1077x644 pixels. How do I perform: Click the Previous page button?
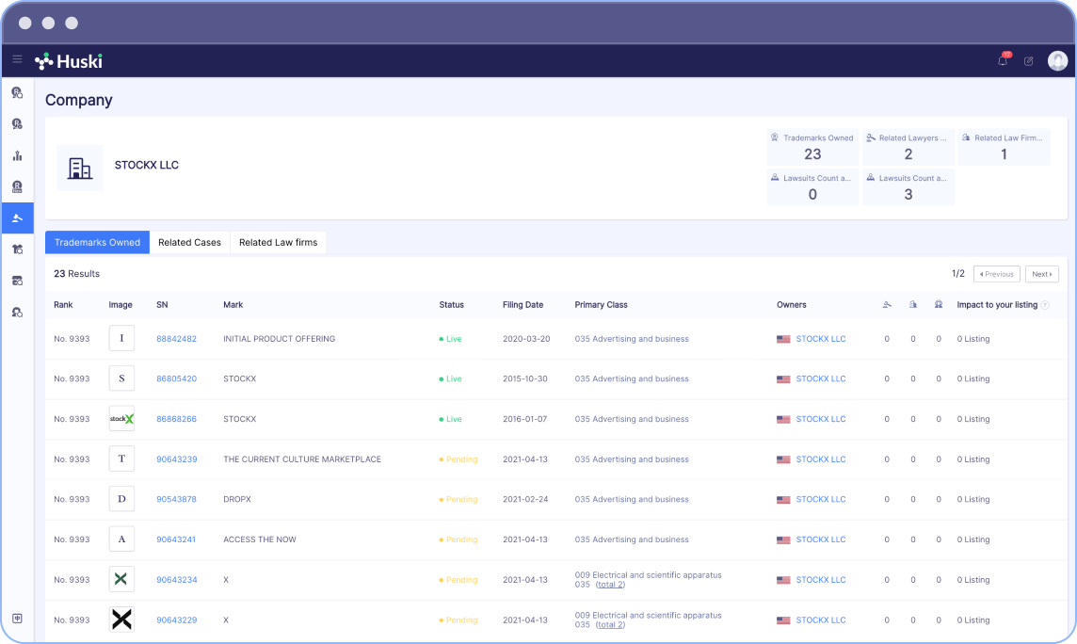tap(996, 274)
